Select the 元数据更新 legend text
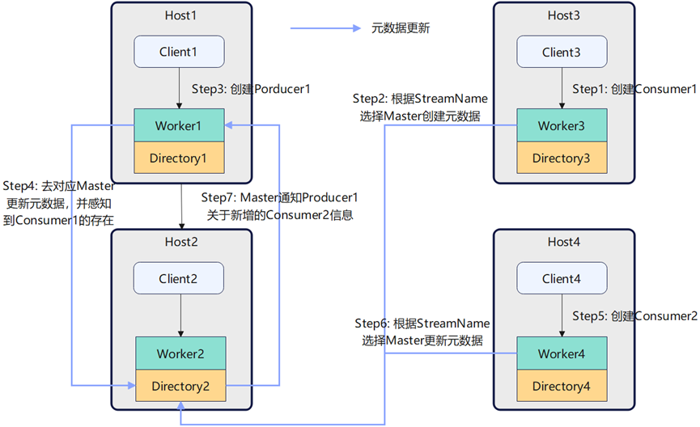700x427 pixels. [401, 27]
